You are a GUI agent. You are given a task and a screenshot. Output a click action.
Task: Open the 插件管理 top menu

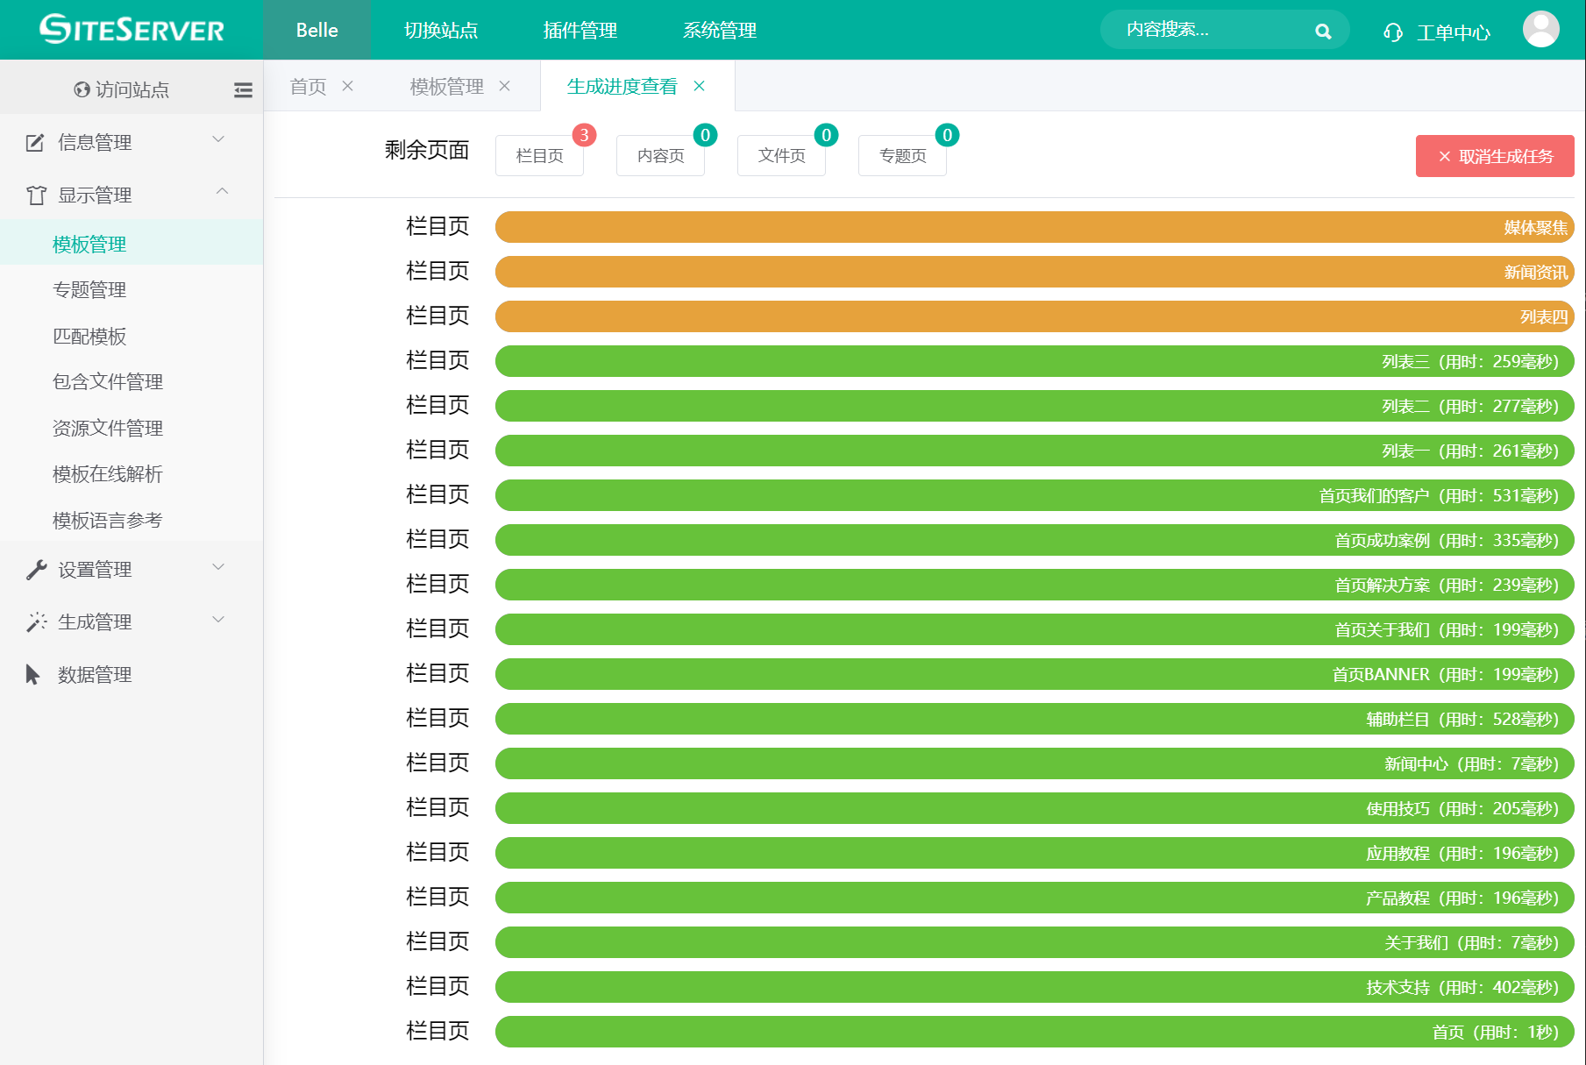pos(580,31)
